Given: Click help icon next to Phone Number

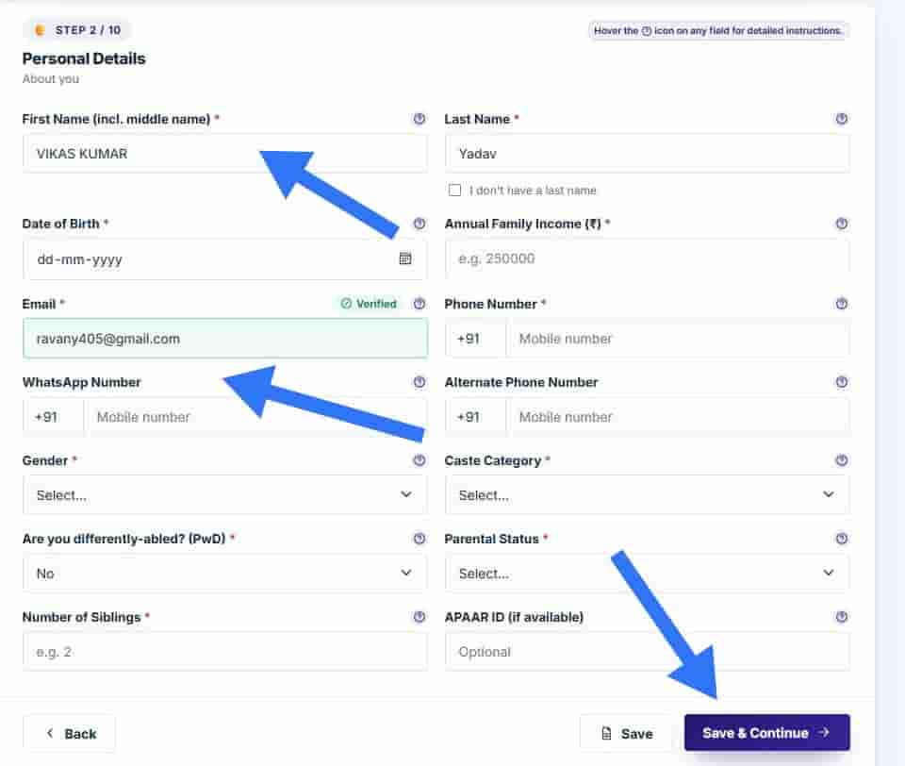Looking at the screenshot, I should [x=842, y=304].
